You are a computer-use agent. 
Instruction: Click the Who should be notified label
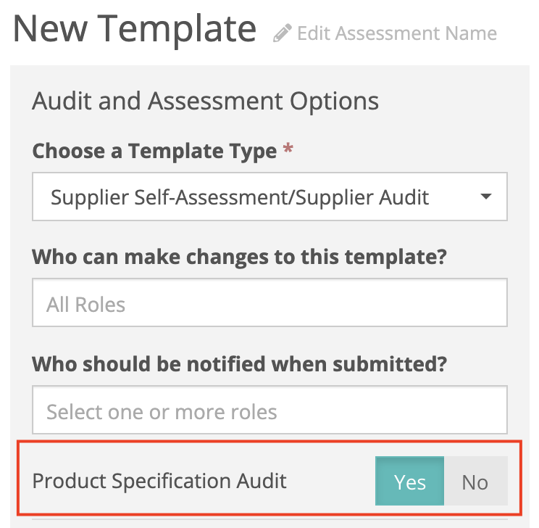coord(240,363)
